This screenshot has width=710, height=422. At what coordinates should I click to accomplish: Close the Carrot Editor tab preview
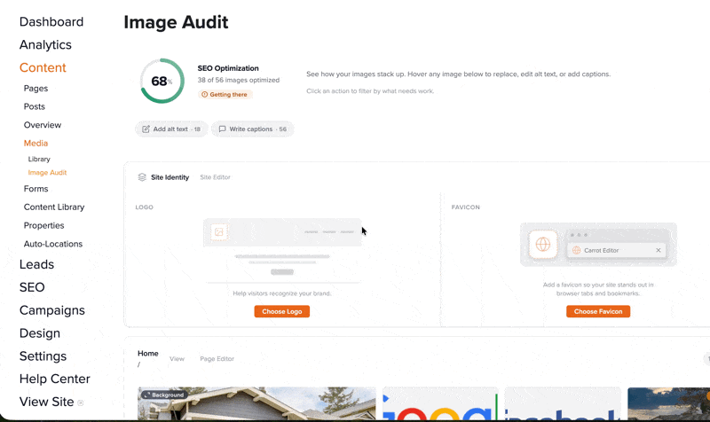point(658,251)
